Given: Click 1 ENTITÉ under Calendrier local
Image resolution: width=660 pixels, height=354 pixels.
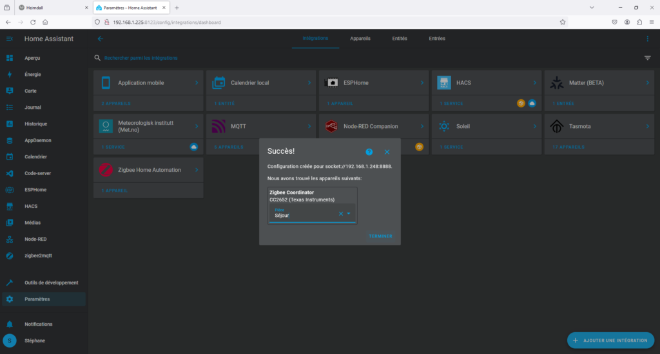Looking at the screenshot, I should 224,104.
